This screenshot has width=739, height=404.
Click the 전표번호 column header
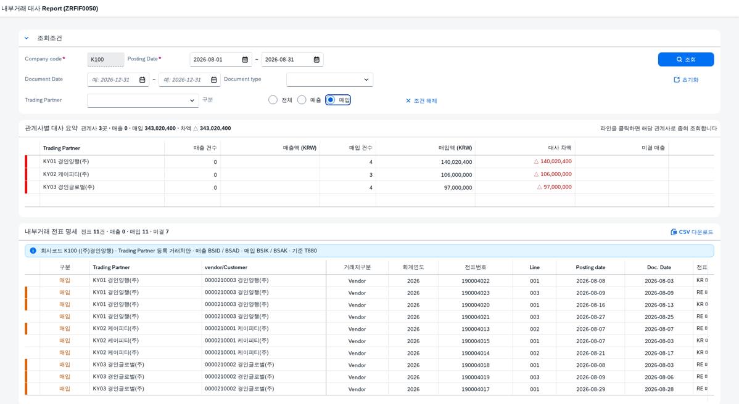476,267
